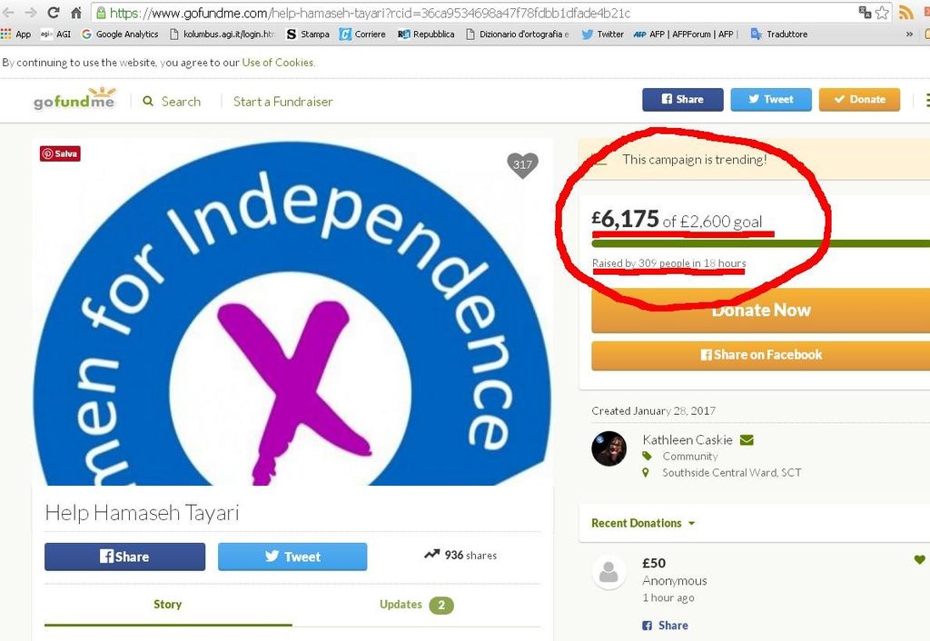Click the translate page icon in address bar
The width and height of the screenshot is (930, 641).
pyautogui.click(x=865, y=13)
